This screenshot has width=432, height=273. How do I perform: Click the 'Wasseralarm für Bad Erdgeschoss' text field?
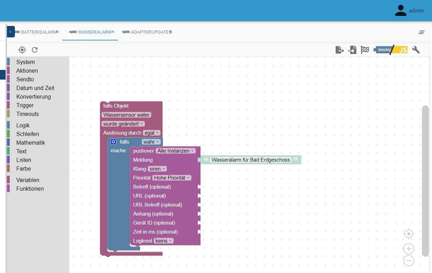(x=251, y=160)
